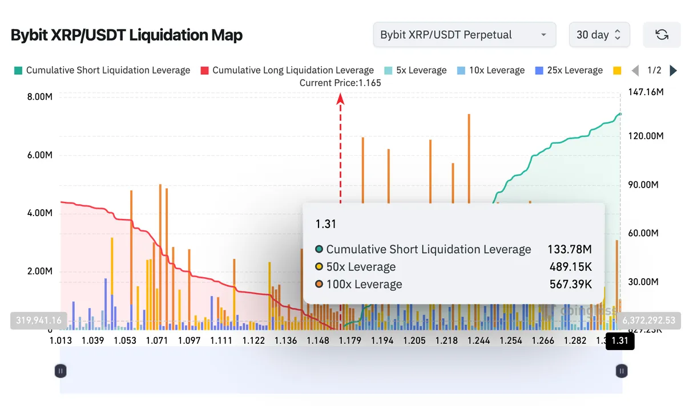The width and height of the screenshot is (685, 406).
Task: Click the 100x Leverage row in tooltip
Action: click(x=453, y=284)
